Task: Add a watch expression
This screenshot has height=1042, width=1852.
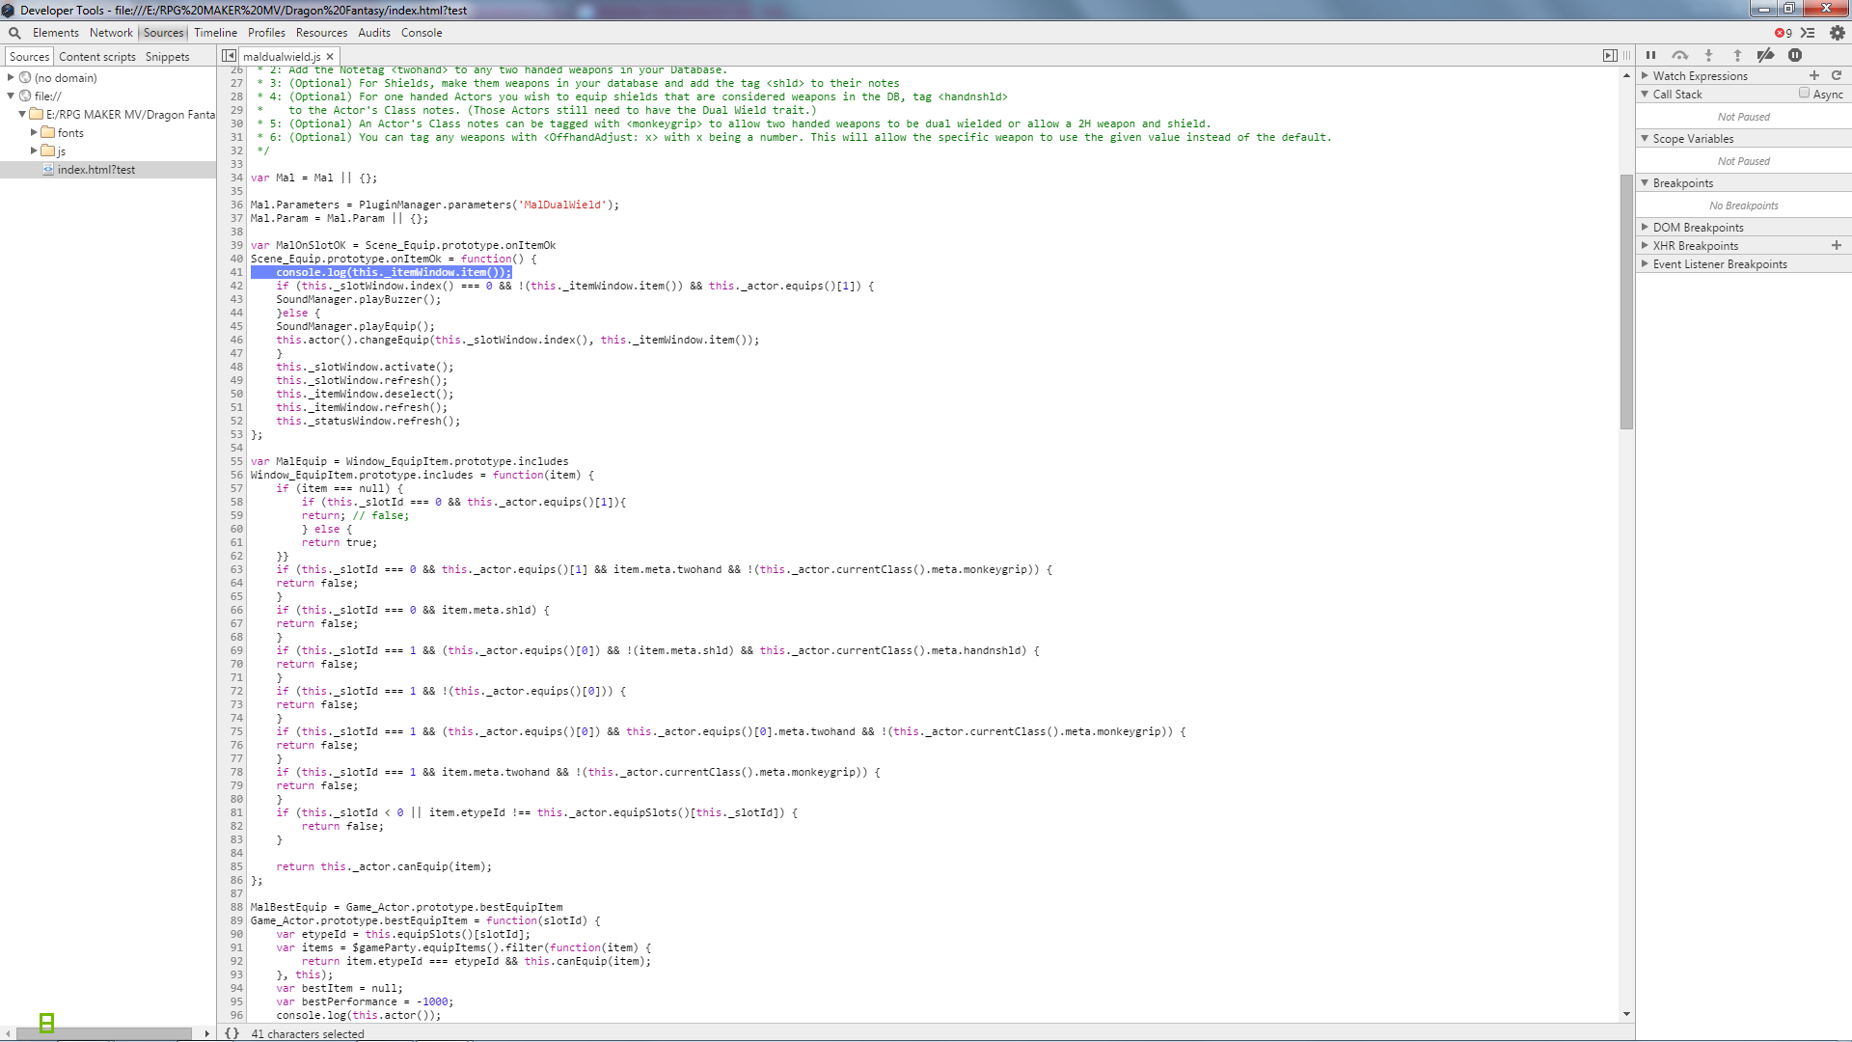Action: pyautogui.click(x=1814, y=75)
